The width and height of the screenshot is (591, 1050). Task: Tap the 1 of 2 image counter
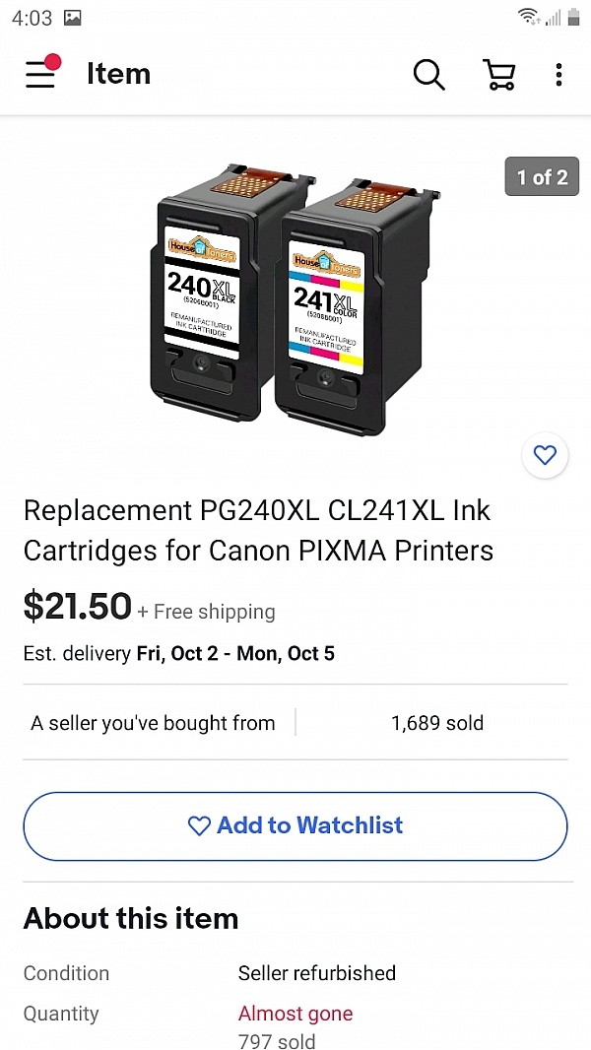coord(542,177)
